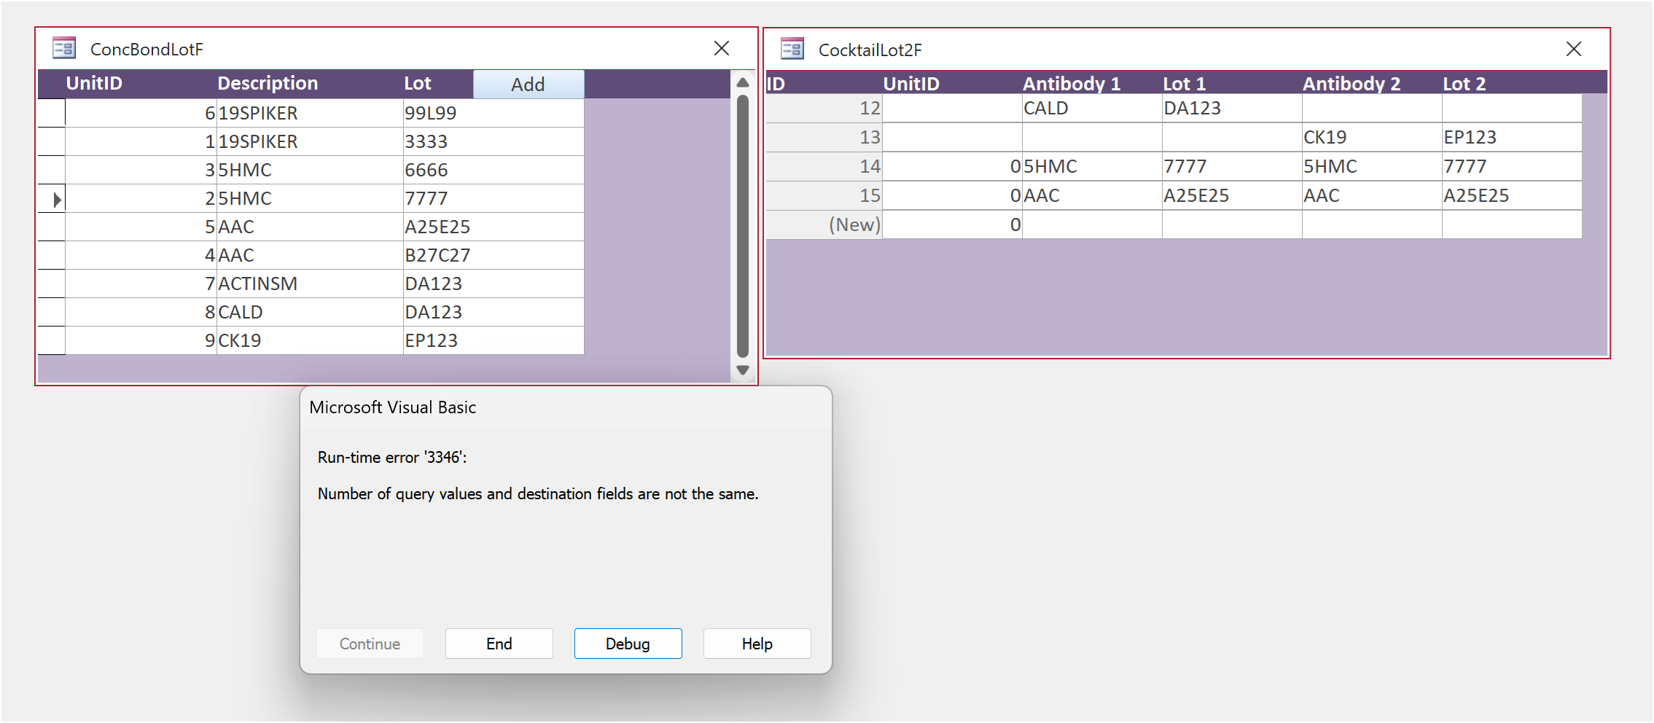Image resolution: width=1654 pixels, height=723 pixels.
Task: Open Help for runtime error 3346
Action: point(756,644)
